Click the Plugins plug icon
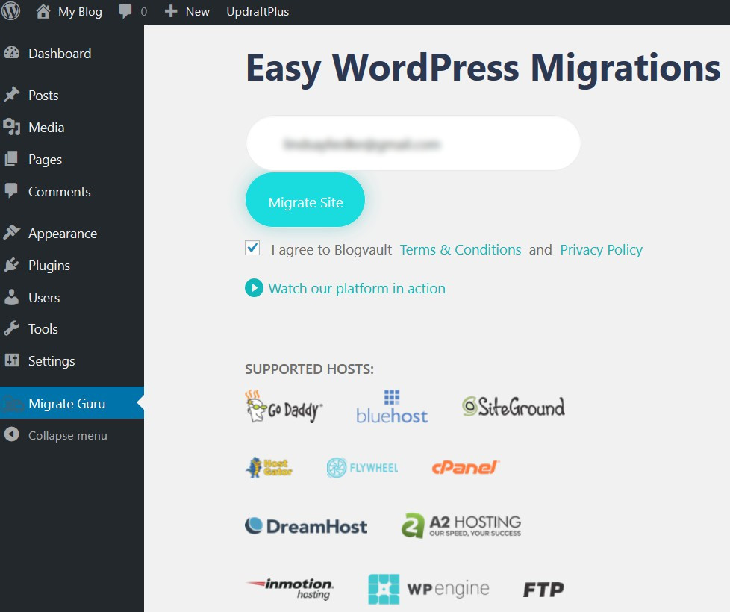The height and width of the screenshot is (612, 730). coord(12,265)
